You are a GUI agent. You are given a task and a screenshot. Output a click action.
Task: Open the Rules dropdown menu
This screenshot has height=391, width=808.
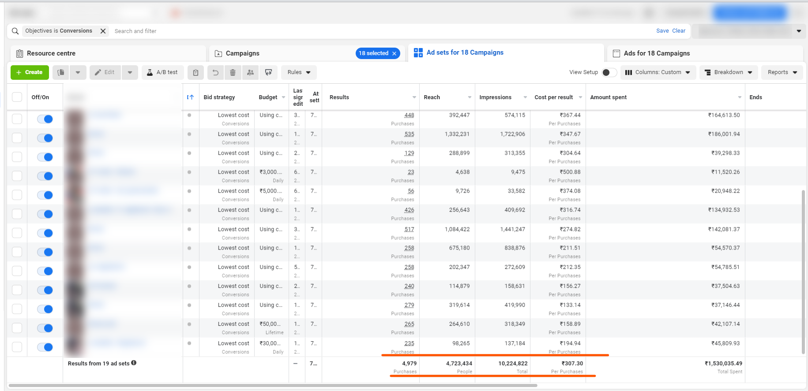(x=299, y=72)
